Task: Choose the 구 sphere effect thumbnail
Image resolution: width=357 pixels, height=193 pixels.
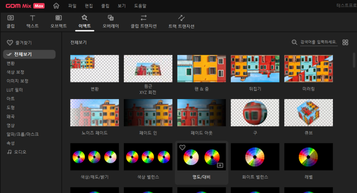Action: pos(255,112)
